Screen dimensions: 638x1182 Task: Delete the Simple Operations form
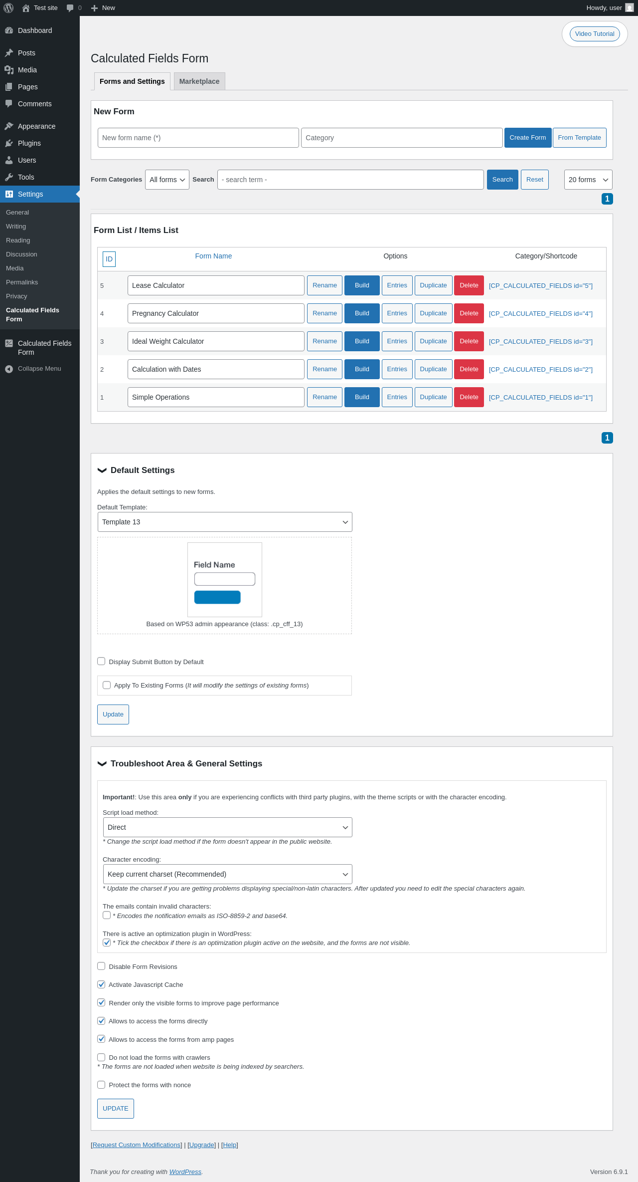[x=469, y=397]
